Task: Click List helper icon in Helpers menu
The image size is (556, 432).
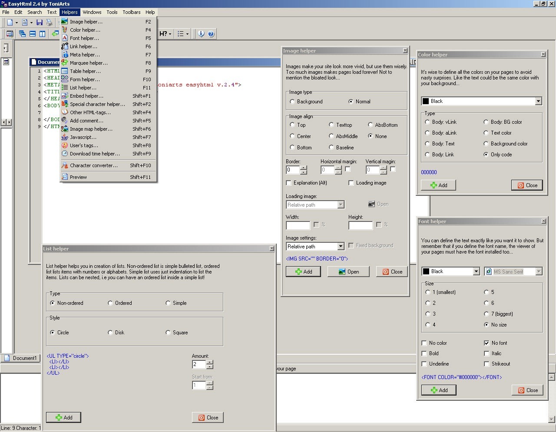Action: pyautogui.click(x=65, y=87)
